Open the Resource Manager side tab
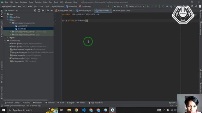The height and width of the screenshot is (113, 202). tap(2, 29)
